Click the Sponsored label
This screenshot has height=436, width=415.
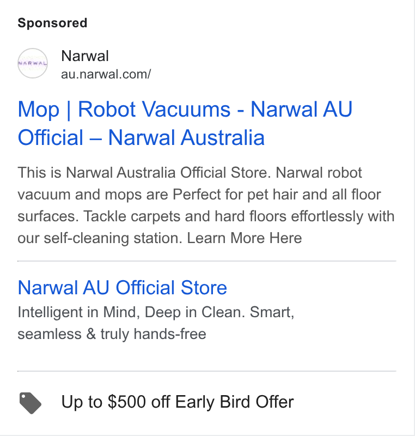tap(52, 23)
